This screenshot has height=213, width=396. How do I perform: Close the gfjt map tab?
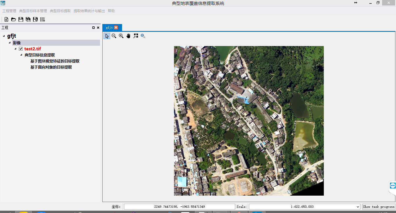tap(116, 27)
